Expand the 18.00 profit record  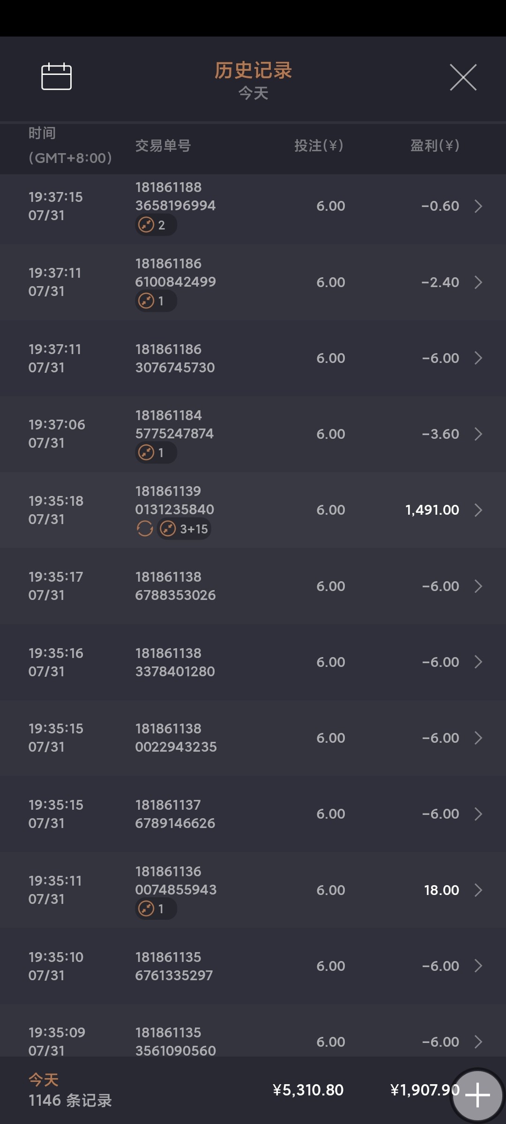pyautogui.click(x=478, y=890)
